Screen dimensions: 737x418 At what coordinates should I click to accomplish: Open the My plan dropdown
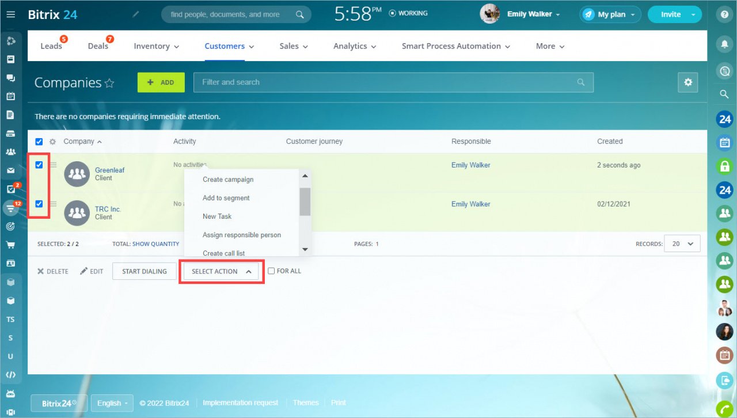(x=610, y=14)
